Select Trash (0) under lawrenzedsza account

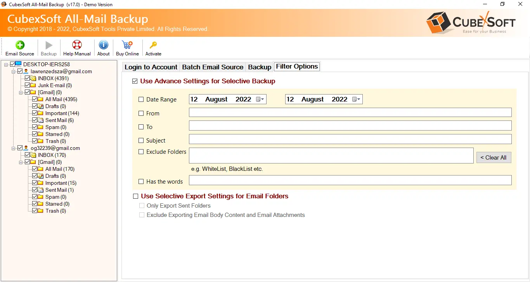(55, 141)
